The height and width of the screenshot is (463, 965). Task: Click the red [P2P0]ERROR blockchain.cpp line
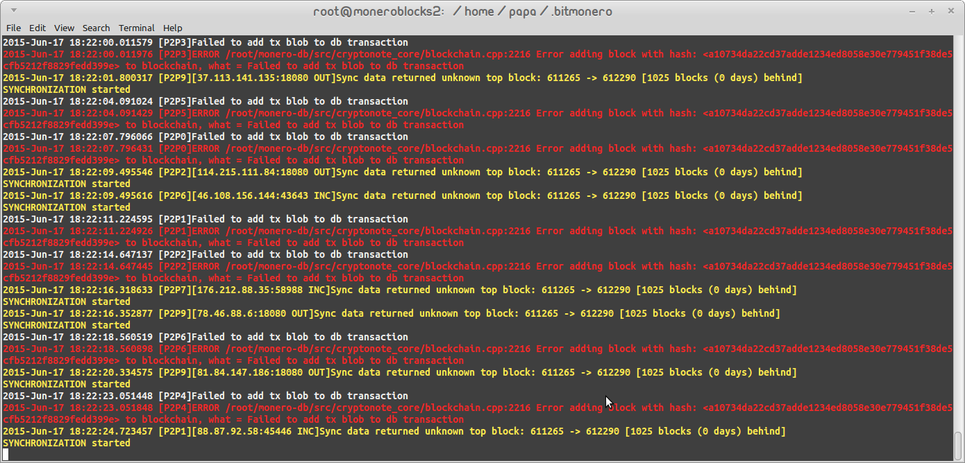click(478, 148)
